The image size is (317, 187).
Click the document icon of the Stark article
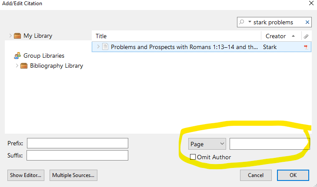105,47
